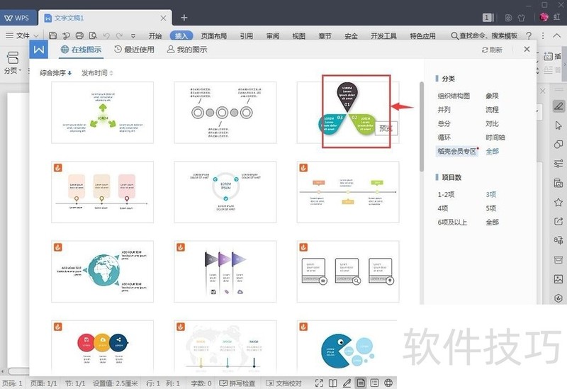Click the picture icon in the right sidebar
Viewport: 567px width, 389px height.
point(558,278)
